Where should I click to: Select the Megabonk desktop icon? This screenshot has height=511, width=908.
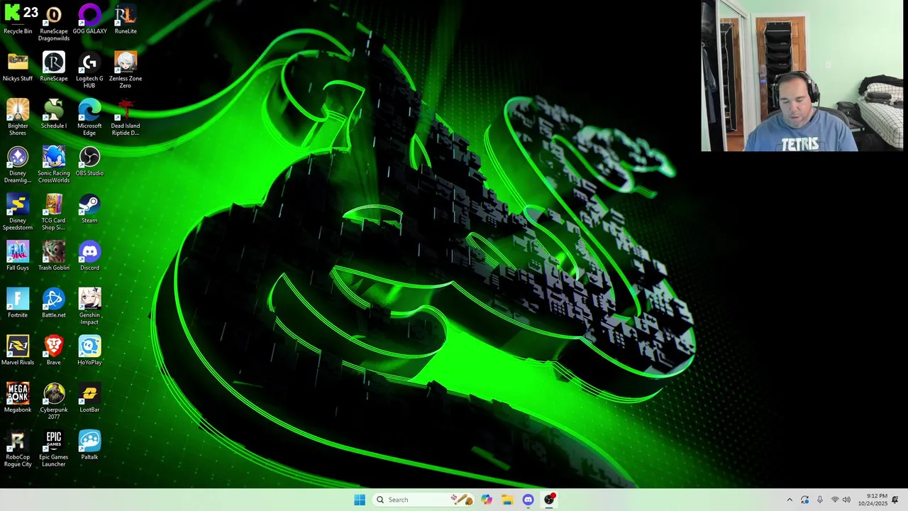coord(18,397)
